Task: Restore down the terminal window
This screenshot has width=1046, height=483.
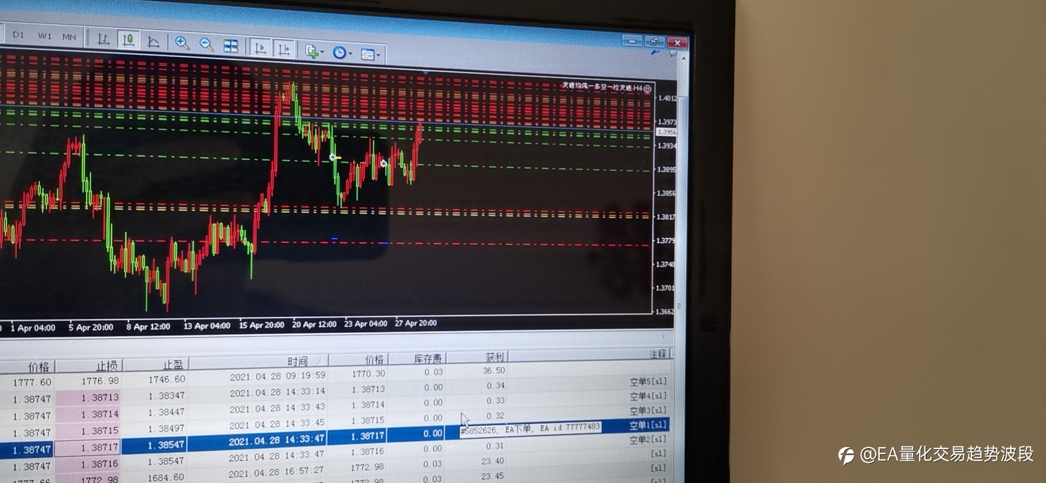Action: 654,42
